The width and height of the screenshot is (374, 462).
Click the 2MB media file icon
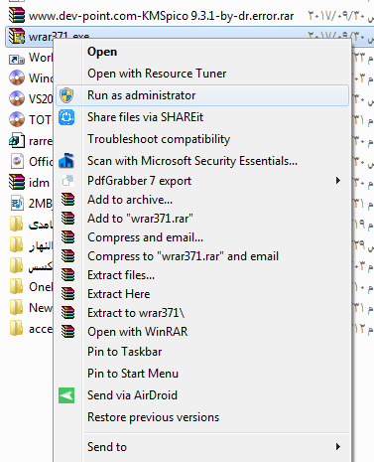tap(17, 203)
